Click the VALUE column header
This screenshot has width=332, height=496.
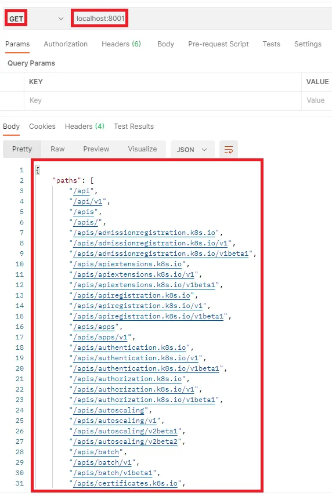[x=317, y=82]
